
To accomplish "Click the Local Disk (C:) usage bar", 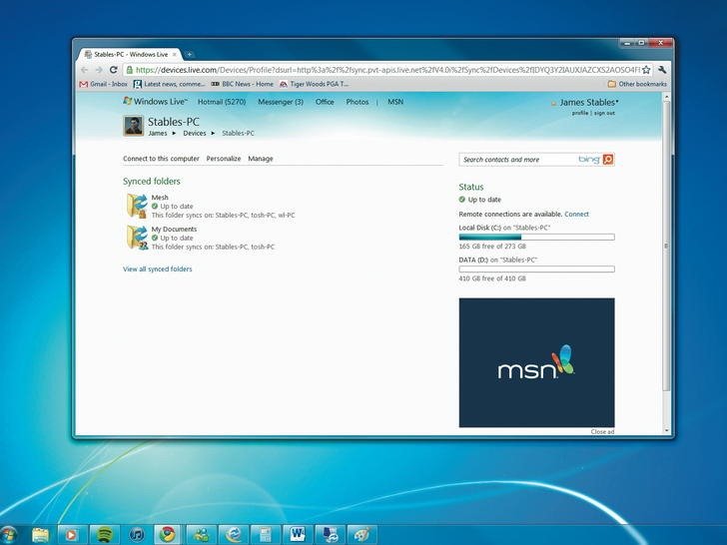I will pos(536,238).
